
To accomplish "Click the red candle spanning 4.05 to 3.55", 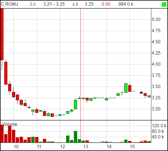I will (6, 73).
